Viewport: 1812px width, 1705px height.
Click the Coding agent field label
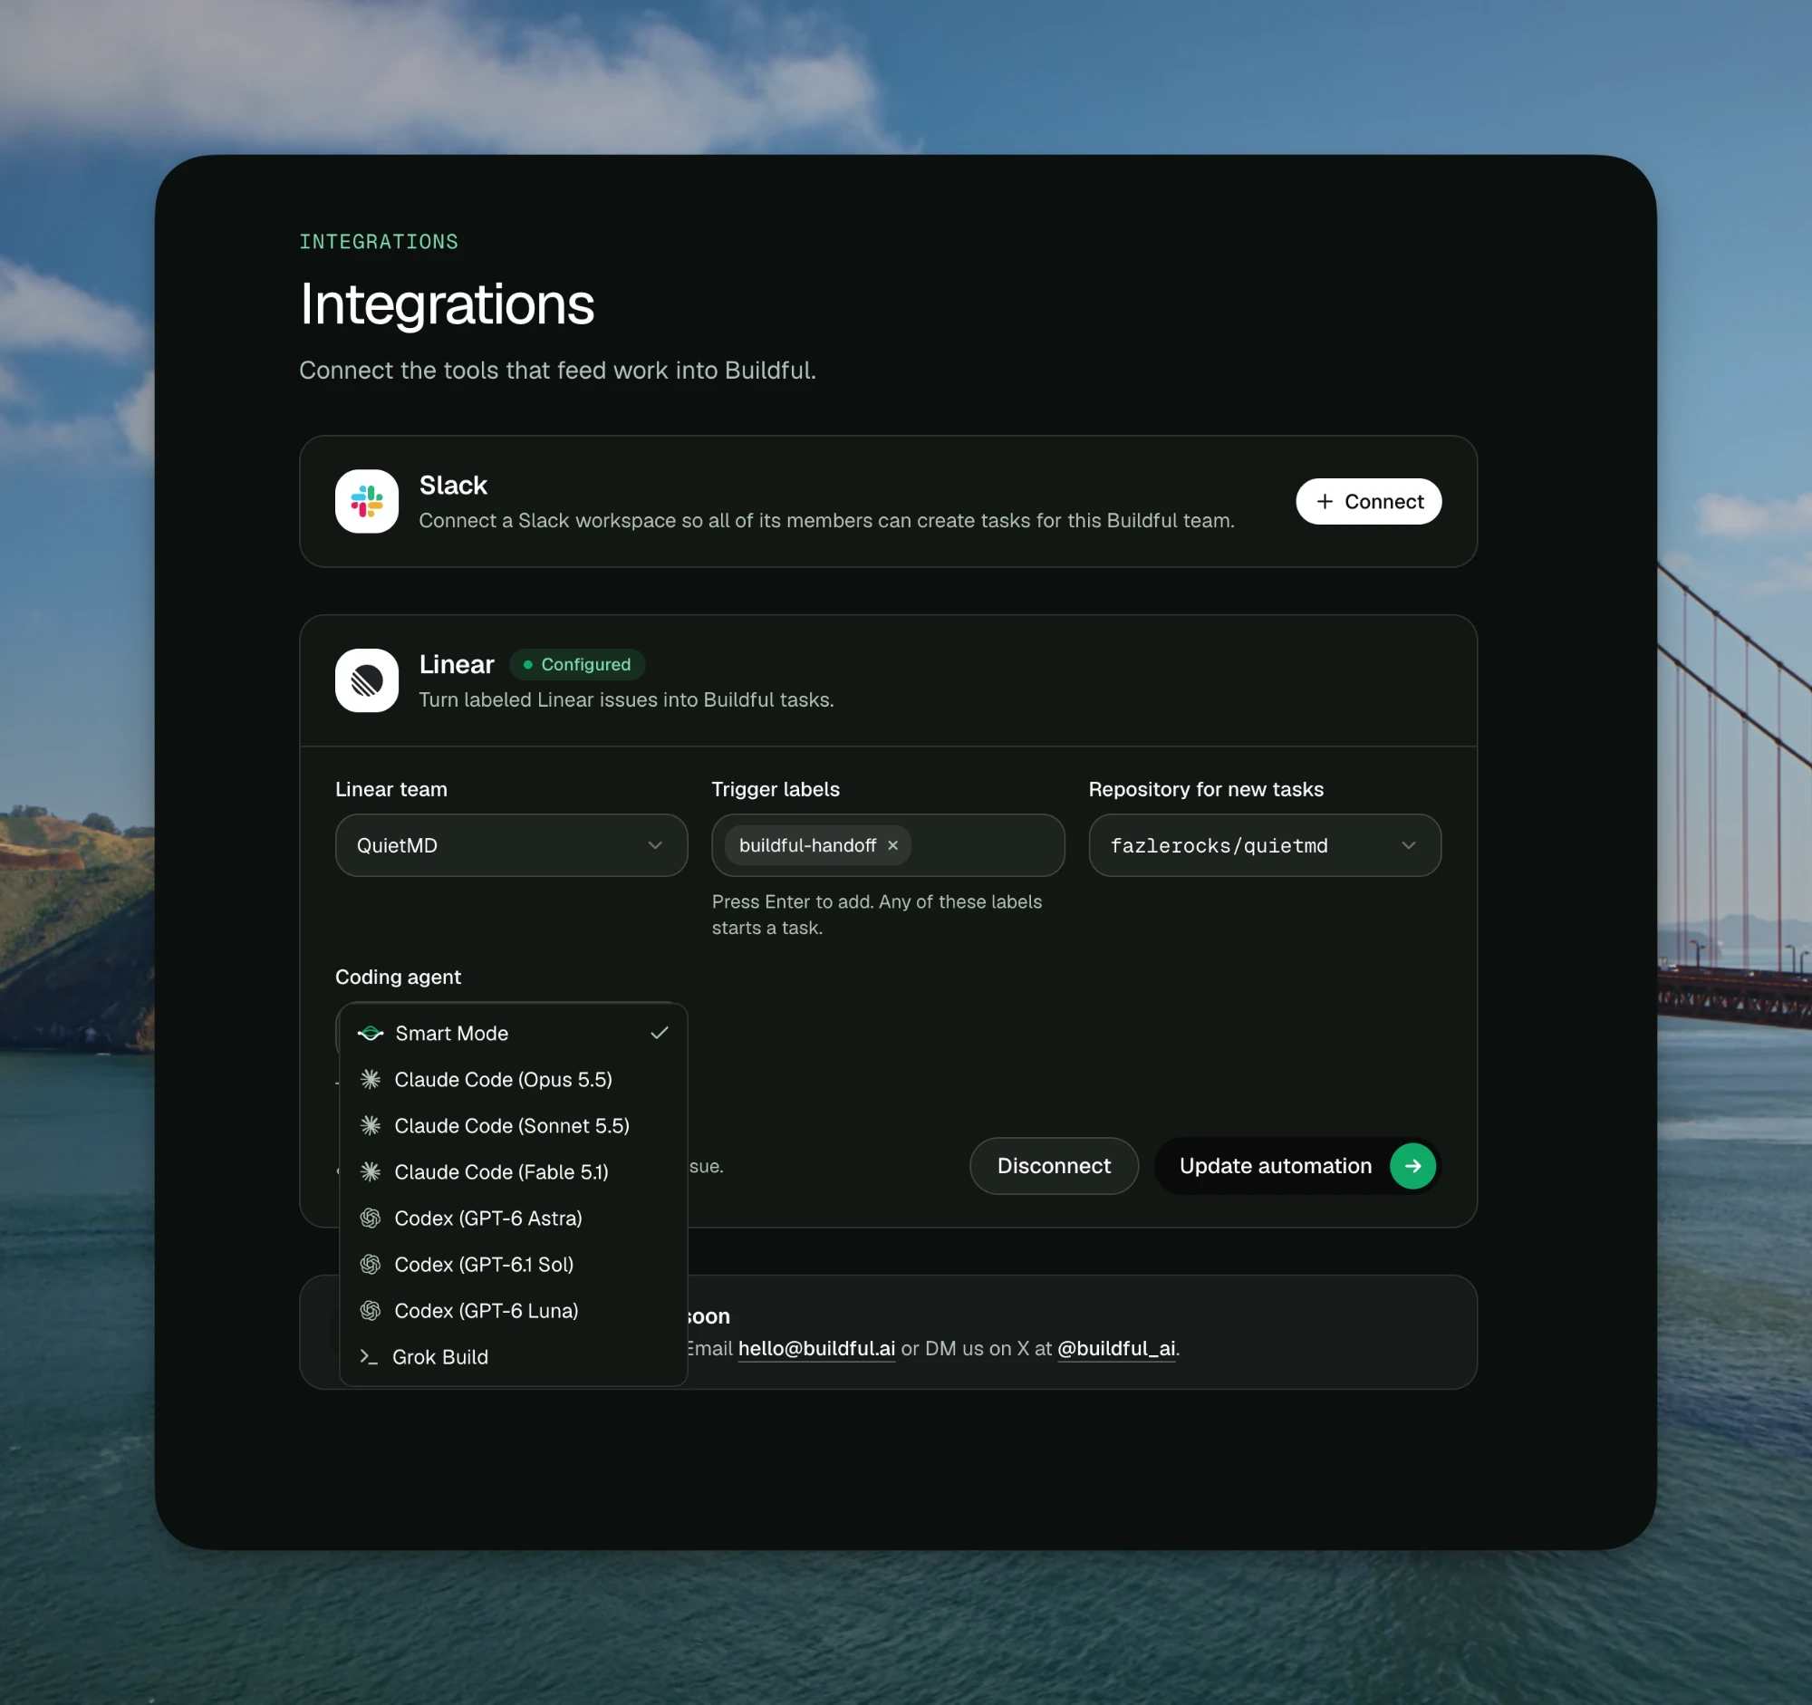[x=399, y=977]
